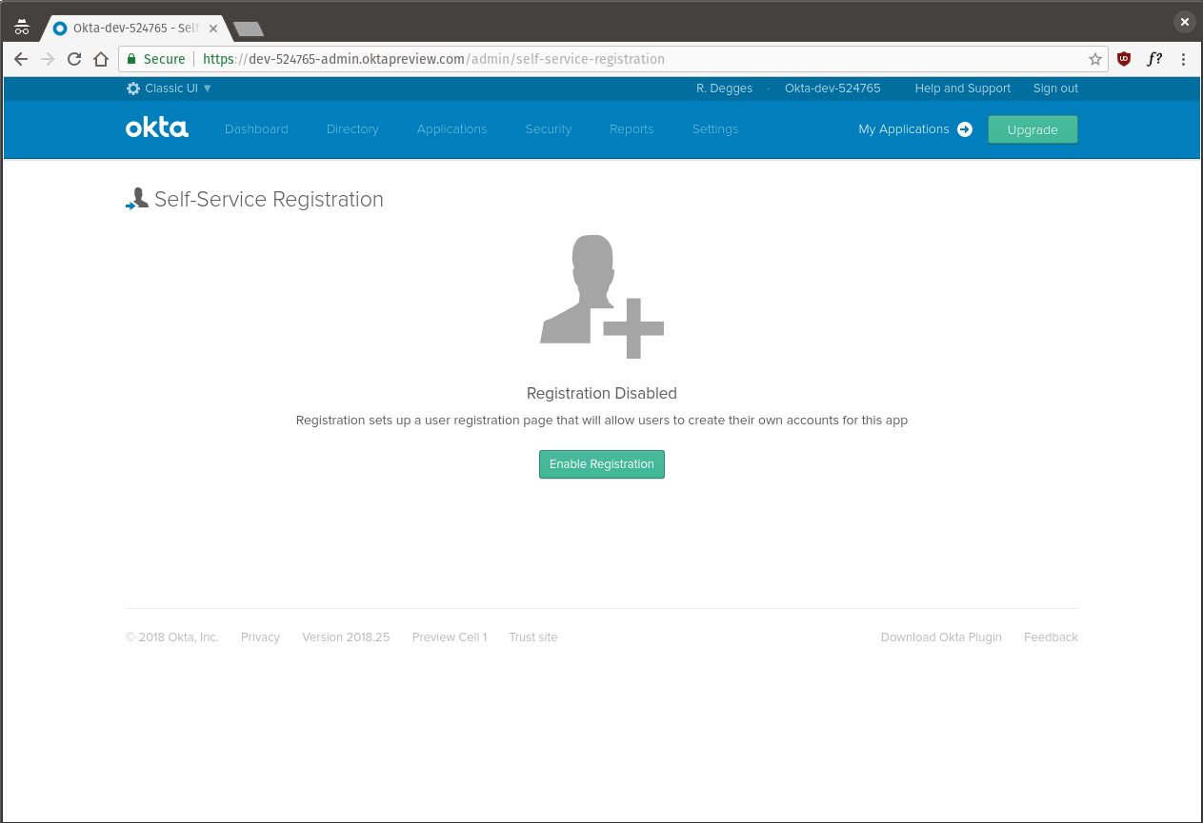Image resolution: width=1203 pixels, height=823 pixels.
Task: Click the Classic UI gear icon
Action: coord(132,88)
